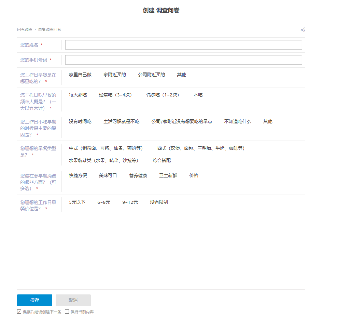The image size is (337, 317).
Task: Select 公司附近买的 option
Action: coord(151,75)
